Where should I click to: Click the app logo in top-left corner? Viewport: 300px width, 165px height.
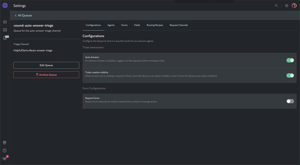pos(5,5)
